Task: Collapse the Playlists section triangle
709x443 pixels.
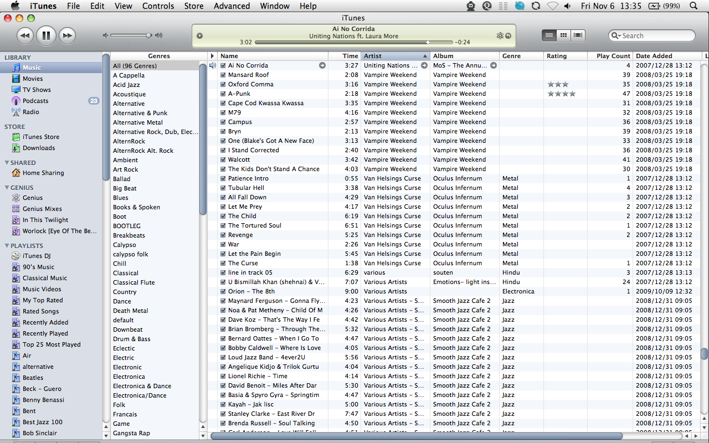Action: click(x=7, y=246)
